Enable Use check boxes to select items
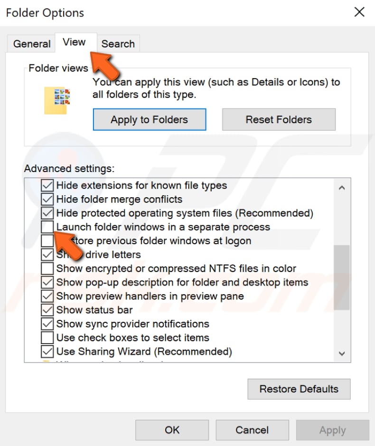 47,337
